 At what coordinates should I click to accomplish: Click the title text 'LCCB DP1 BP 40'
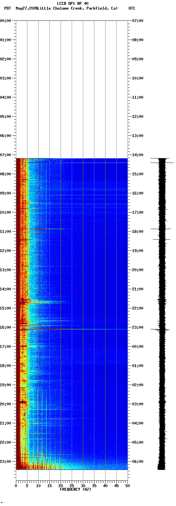(73, 4)
